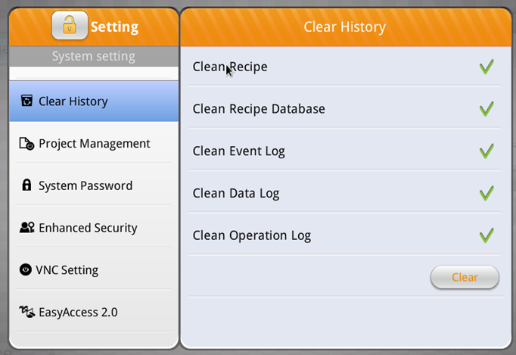This screenshot has width=516, height=355.
Task: Disable the Clean Data Log checkmark
Action: point(486,193)
